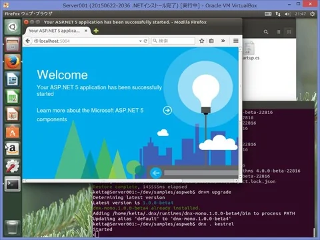Close the ASP.NET 5 application tab
320x240 pixels.
click(86, 31)
